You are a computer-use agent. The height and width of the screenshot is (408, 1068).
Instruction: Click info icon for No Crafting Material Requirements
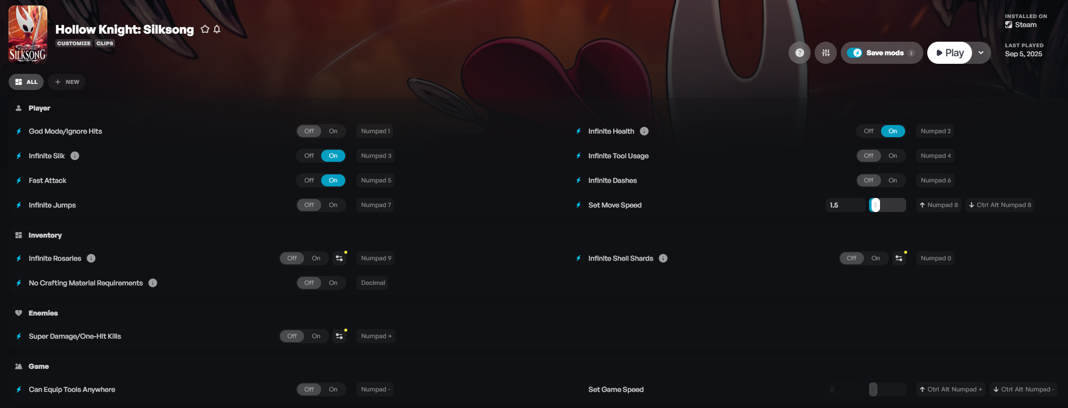pyautogui.click(x=153, y=283)
